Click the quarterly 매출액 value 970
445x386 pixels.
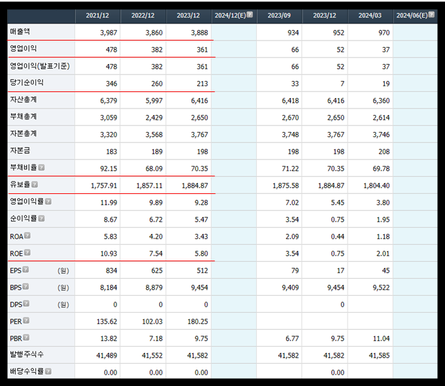tap(384, 33)
